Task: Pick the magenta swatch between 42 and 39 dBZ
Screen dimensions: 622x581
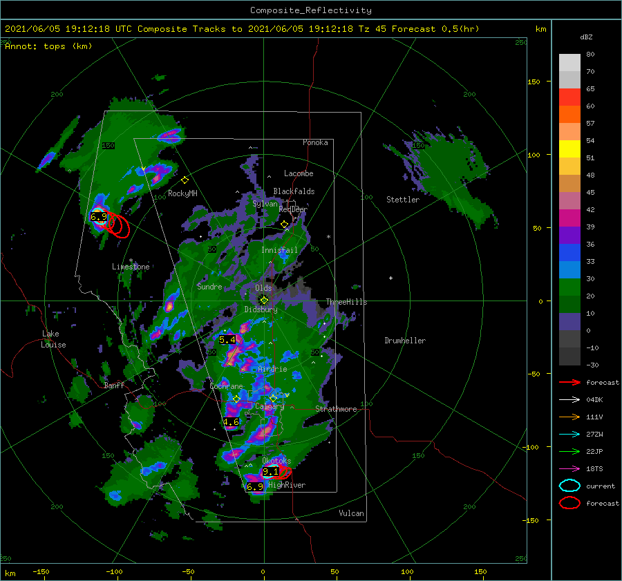Action: 569,218
